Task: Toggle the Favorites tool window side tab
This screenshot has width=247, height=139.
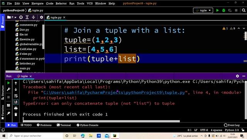Action: [3, 112]
